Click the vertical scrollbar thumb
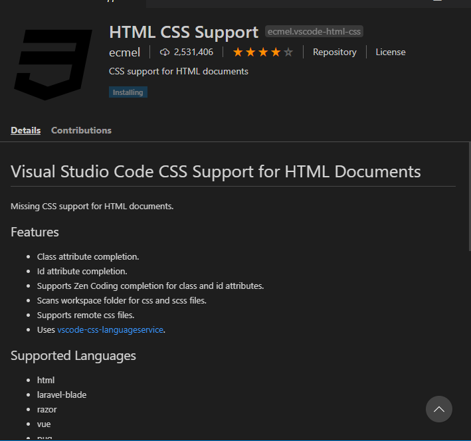This screenshot has width=471, height=441. point(470,197)
